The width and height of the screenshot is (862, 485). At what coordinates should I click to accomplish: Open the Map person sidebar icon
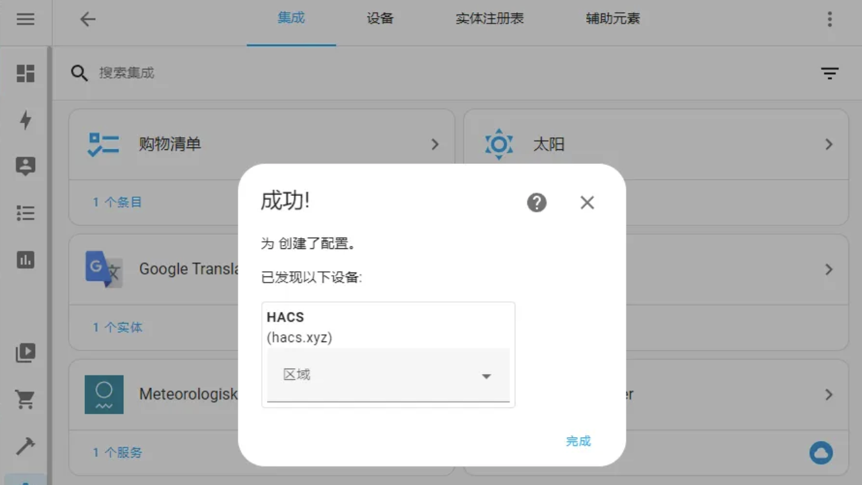pyautogui.click(x=26, y=166)
